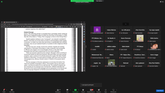Screen dimensions: 165x93
Task: Select the kezia participant avatar
Action: click(x=140, y=38)
